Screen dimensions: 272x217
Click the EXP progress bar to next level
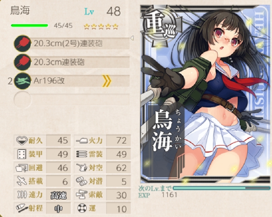point(221,188)
